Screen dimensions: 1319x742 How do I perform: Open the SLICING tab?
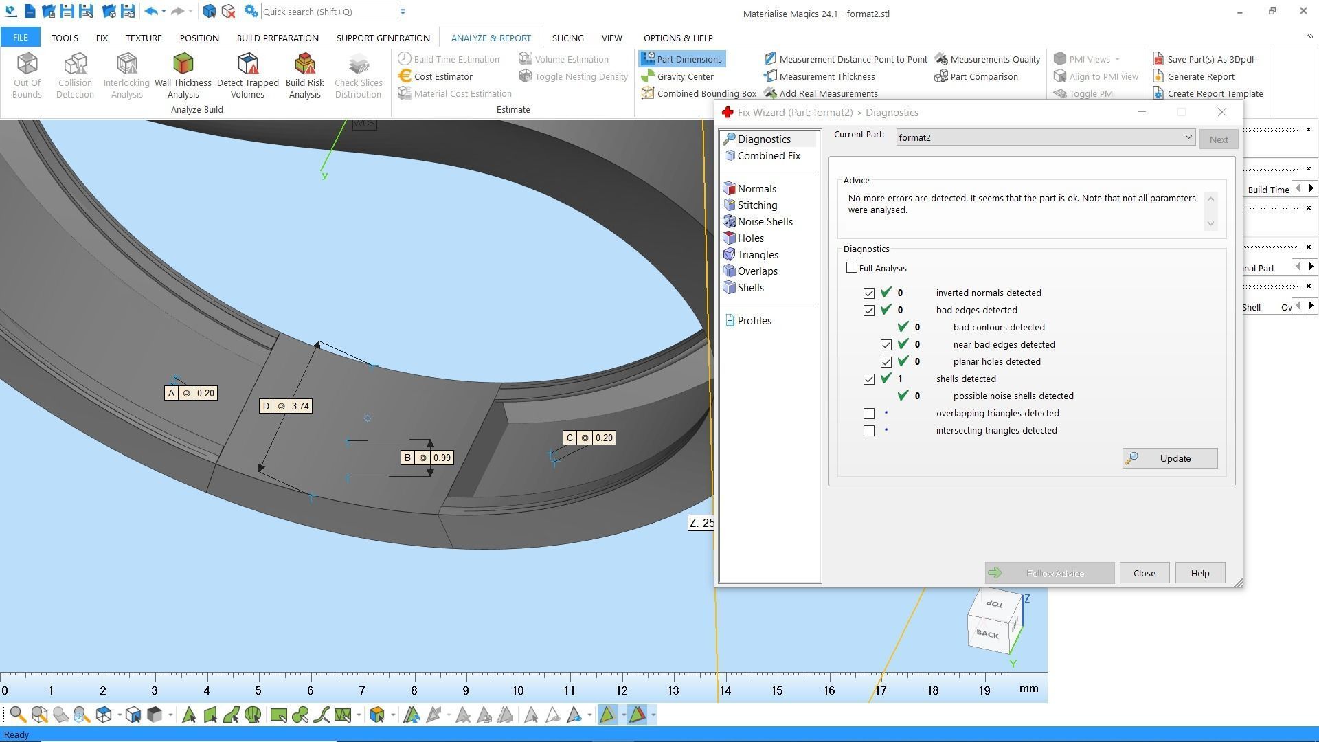pos(567,38)
